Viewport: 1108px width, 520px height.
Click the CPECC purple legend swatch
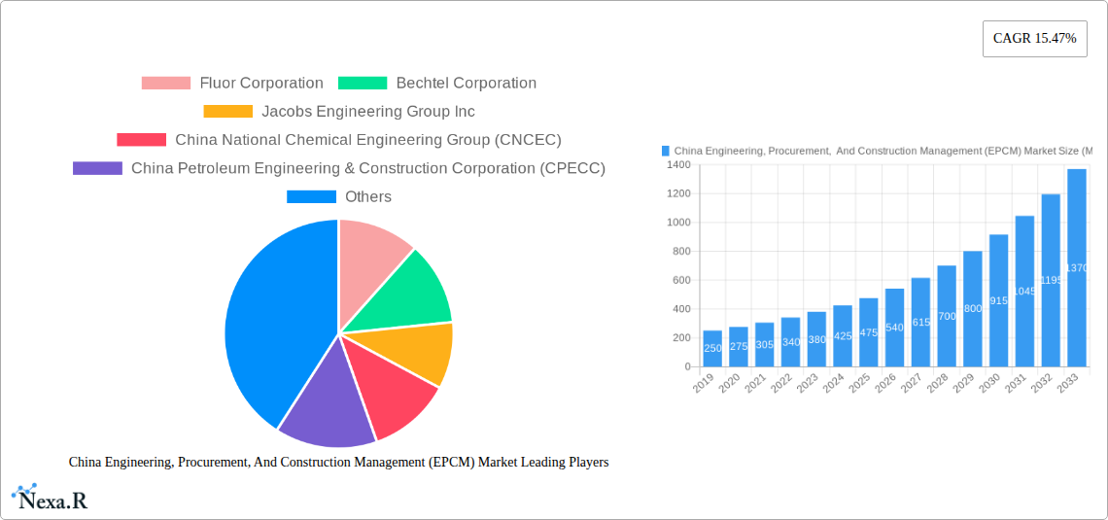point(97,168)
